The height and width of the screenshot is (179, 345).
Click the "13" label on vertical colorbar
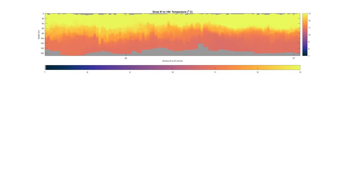(309, 14)
